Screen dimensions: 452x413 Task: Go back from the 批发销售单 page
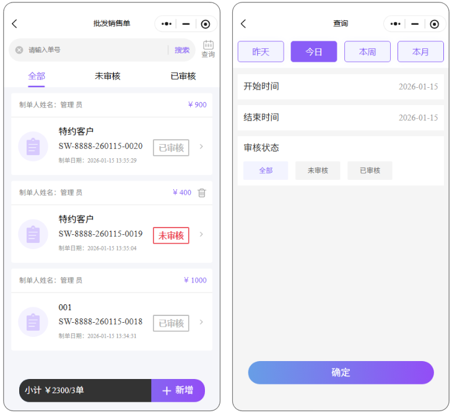coord(15,24)
